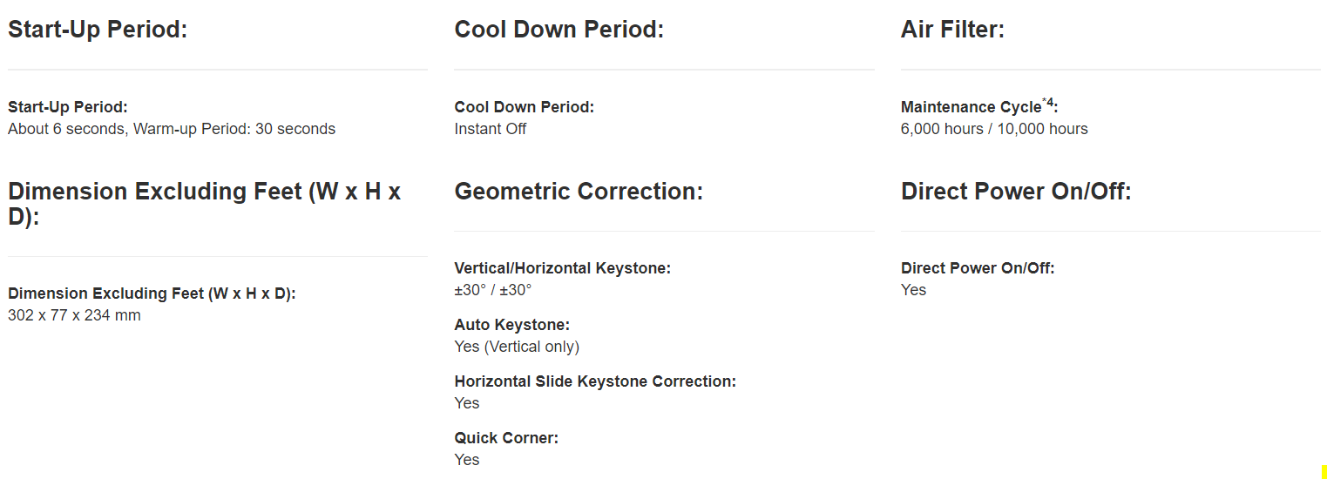Screen dimensions: 1327x479
Task: Click the bold Direct Power On/Off label
Action: [x=978, y=268]
